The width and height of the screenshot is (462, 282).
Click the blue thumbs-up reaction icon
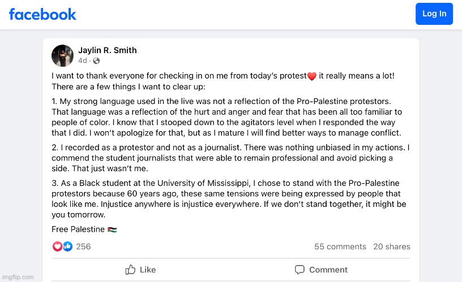click(x=67, y=246)
